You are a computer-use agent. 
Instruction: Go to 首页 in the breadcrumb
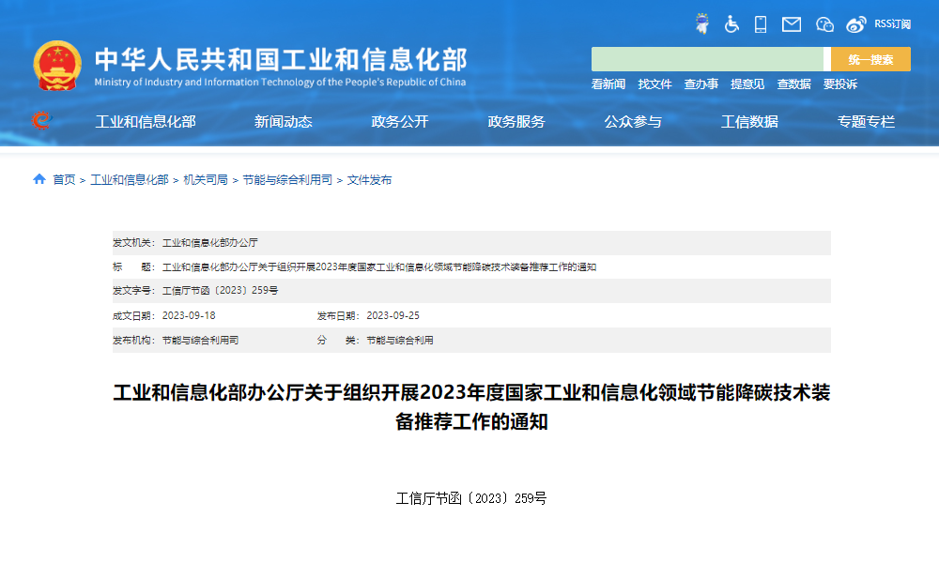(64, 180)
